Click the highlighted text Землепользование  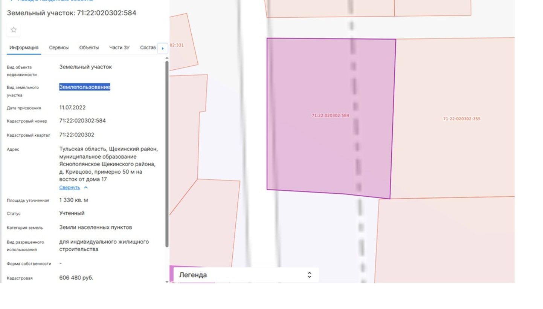click(85, 87)
